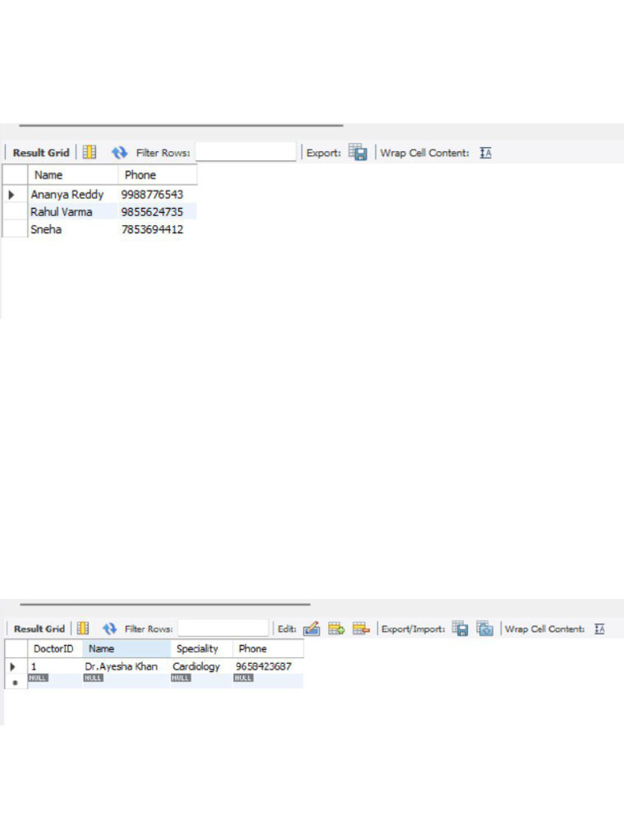Screen dimensions: 624x832
Task: Click the Speciality column header
Action: click(201, 649)
